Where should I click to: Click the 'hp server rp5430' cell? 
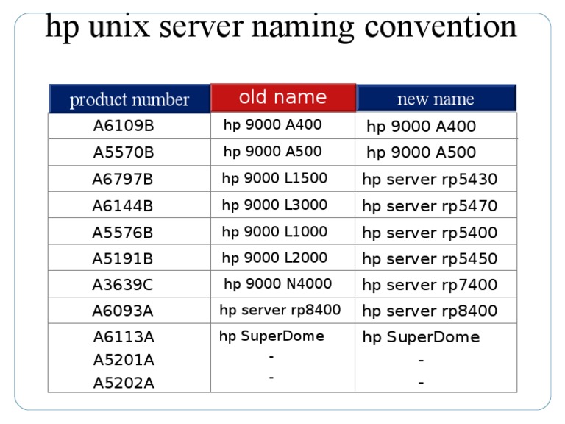[x=430, y=179]
